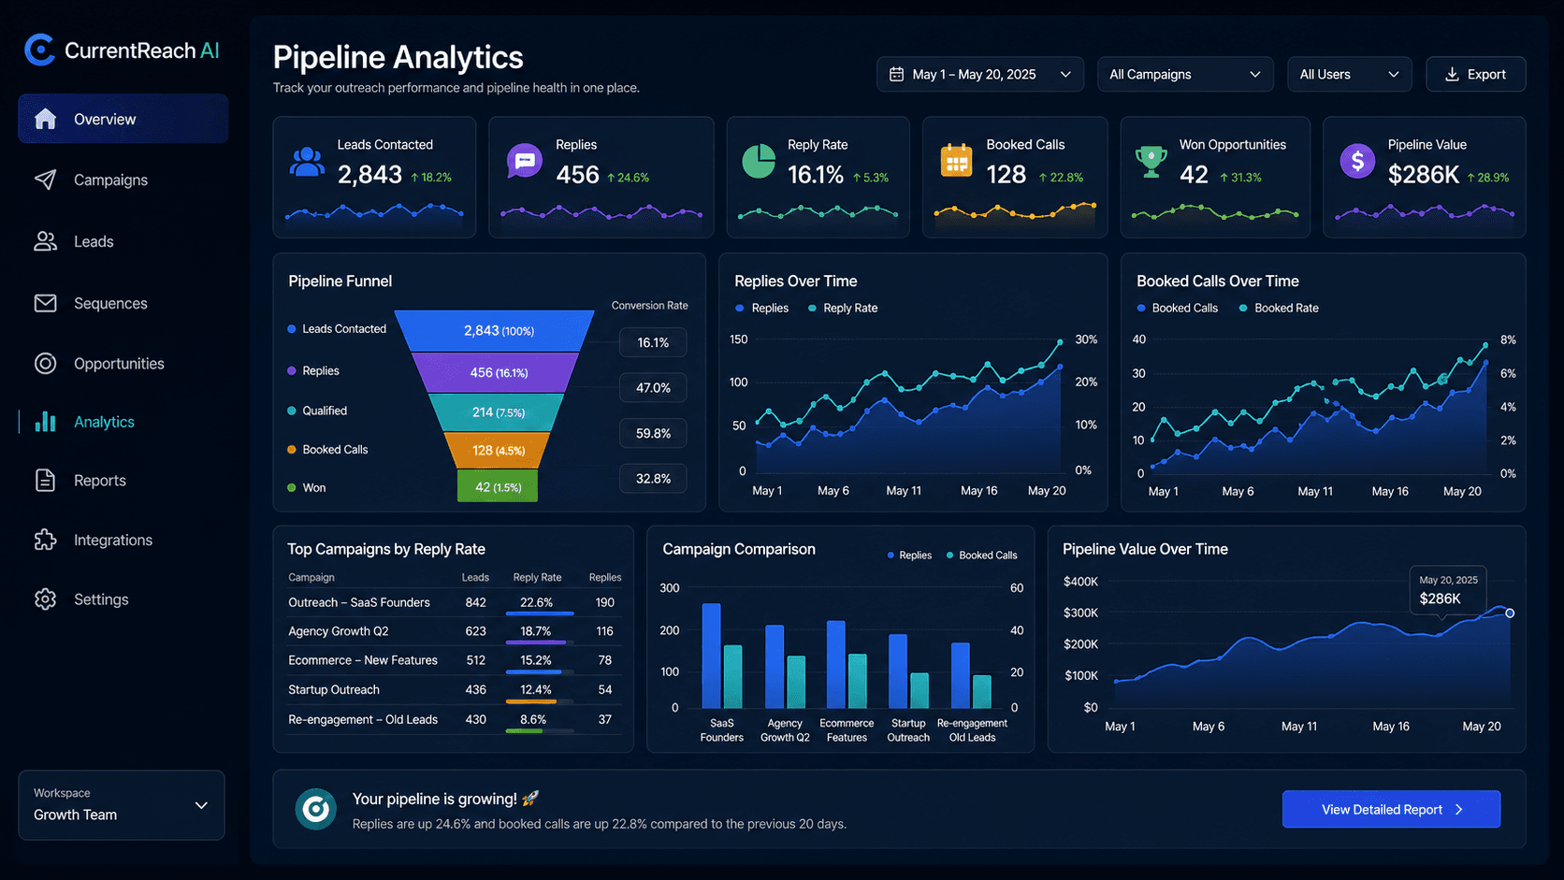Click the blue Leads Contacted funnel segment

[x=496, y=330]
